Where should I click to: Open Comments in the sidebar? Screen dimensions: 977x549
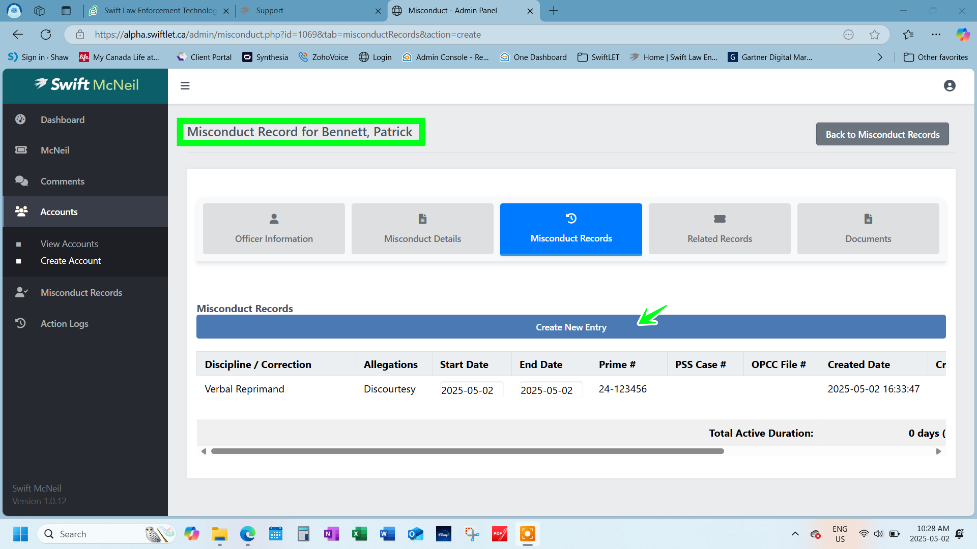tap(62, 181)
